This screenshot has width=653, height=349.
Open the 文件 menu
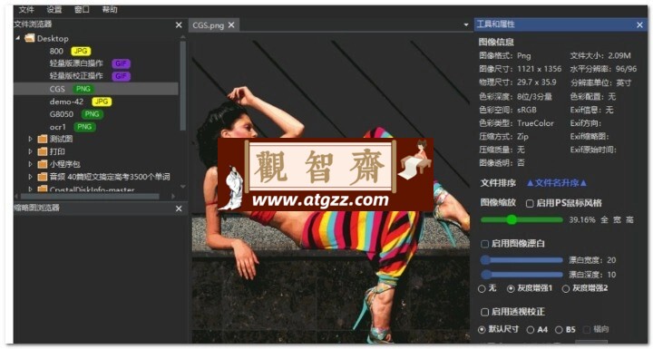coord(26,10)
